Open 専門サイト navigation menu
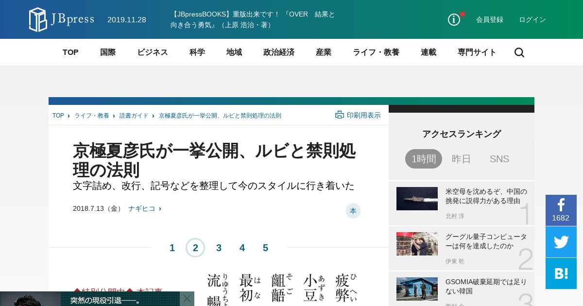This screenshot has width=583, height=306. point(477,52)
